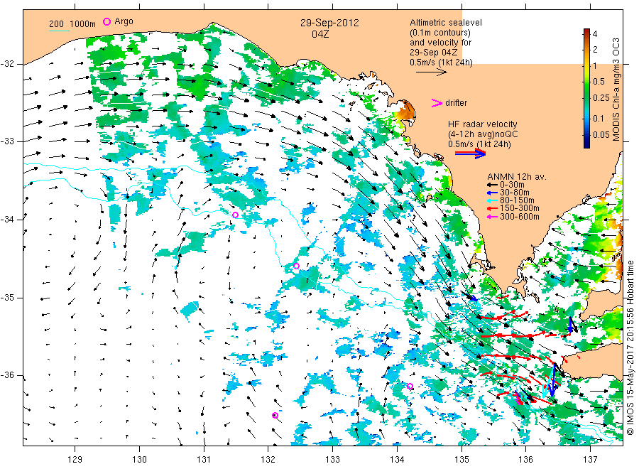Click the longitude label '133'
This screenshot has height=469, width=639.
tap(332, 460)
